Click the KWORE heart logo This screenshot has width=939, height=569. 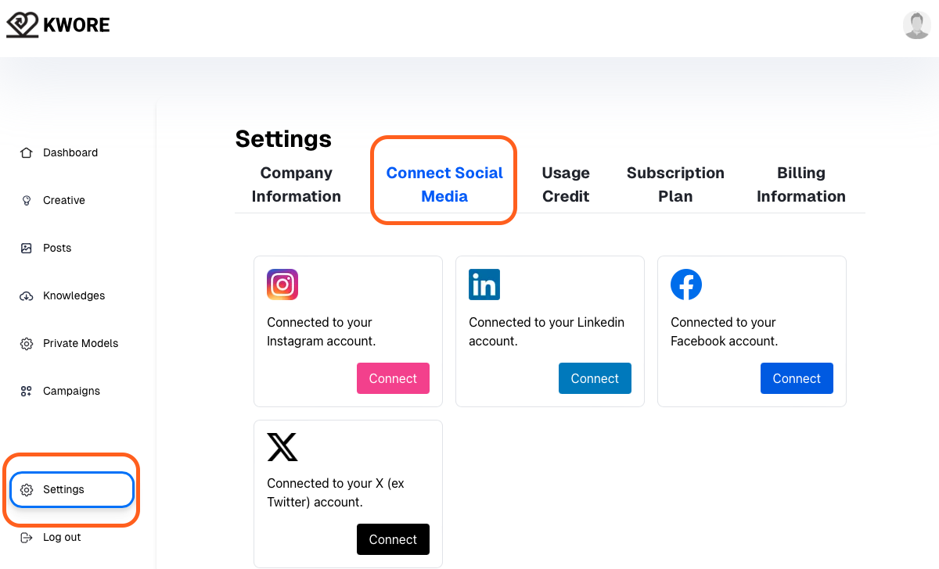(x=22, y=25)
